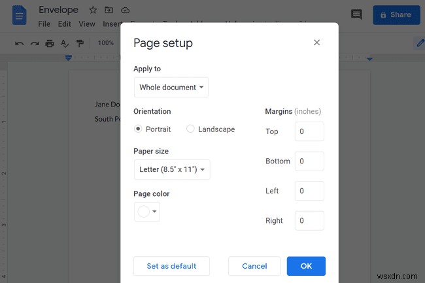This screenshot has height=283, width=425.
Task: Click the Envelope document title
Action: 59,10
